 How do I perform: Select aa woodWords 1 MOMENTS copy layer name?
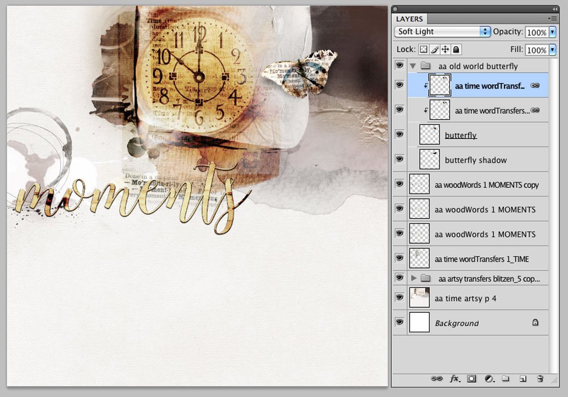pyautogui.click(x=487, y=185)
